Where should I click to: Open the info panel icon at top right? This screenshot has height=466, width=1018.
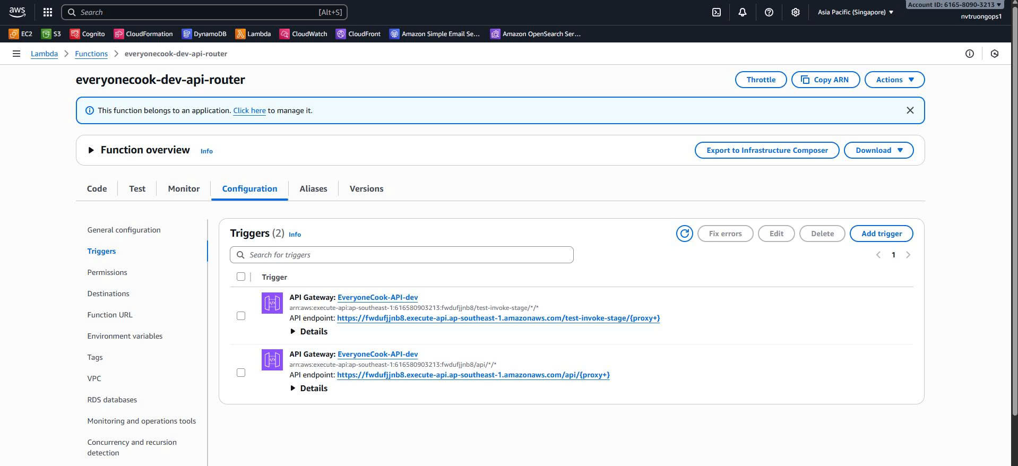click(x=969, y=54)
